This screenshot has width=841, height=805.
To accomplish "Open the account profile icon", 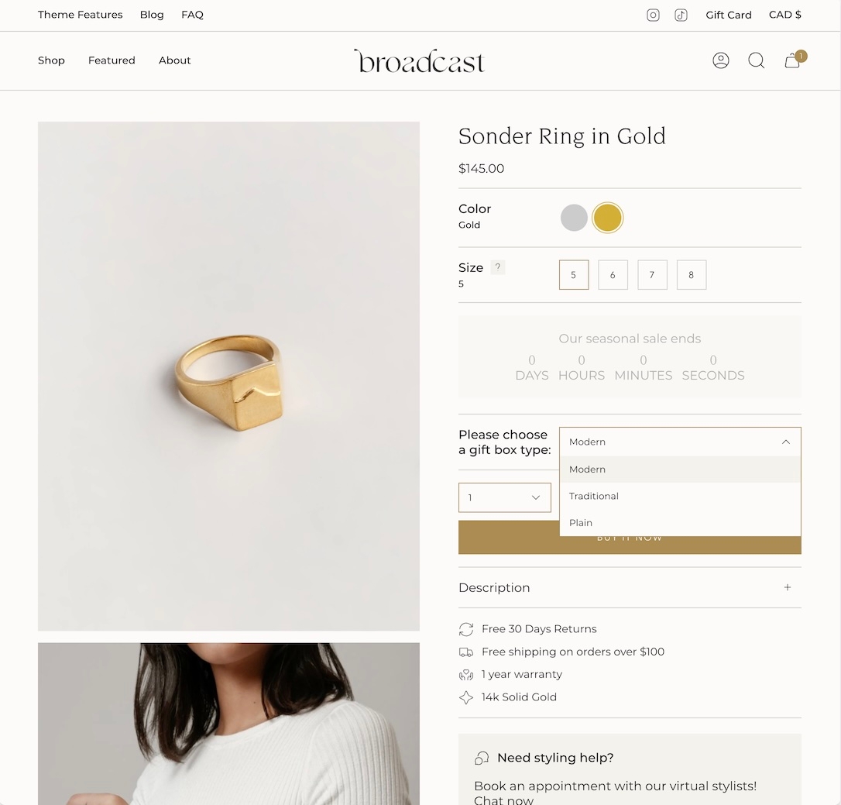I will pyautogui.click(x=721, y=60).
